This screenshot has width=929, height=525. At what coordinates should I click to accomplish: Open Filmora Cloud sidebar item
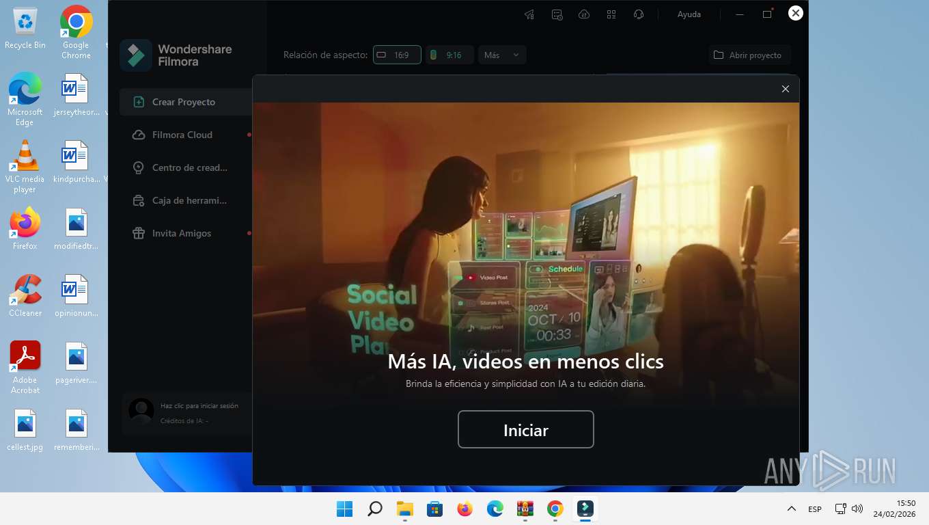pyautogui.click(x=186, y=135)
